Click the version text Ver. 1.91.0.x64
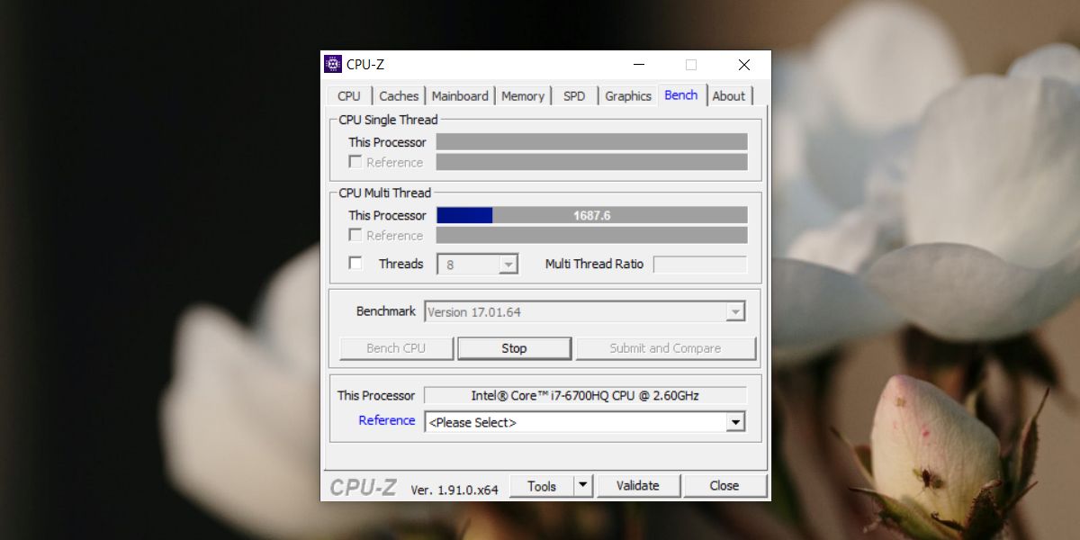Image resolution: width=1080 pixels, height=540 pixels. click(454, 490)
